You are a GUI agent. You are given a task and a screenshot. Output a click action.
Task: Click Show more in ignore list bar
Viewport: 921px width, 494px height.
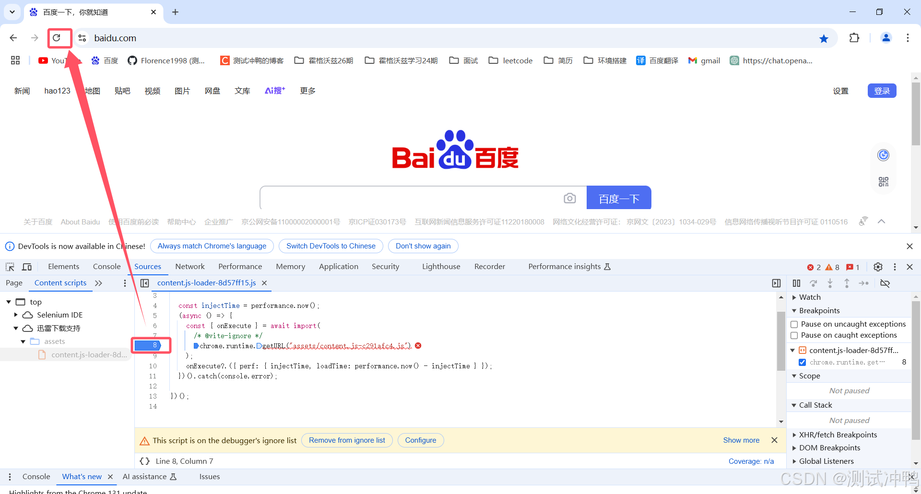pyautogui.click(x=741, y=440)
